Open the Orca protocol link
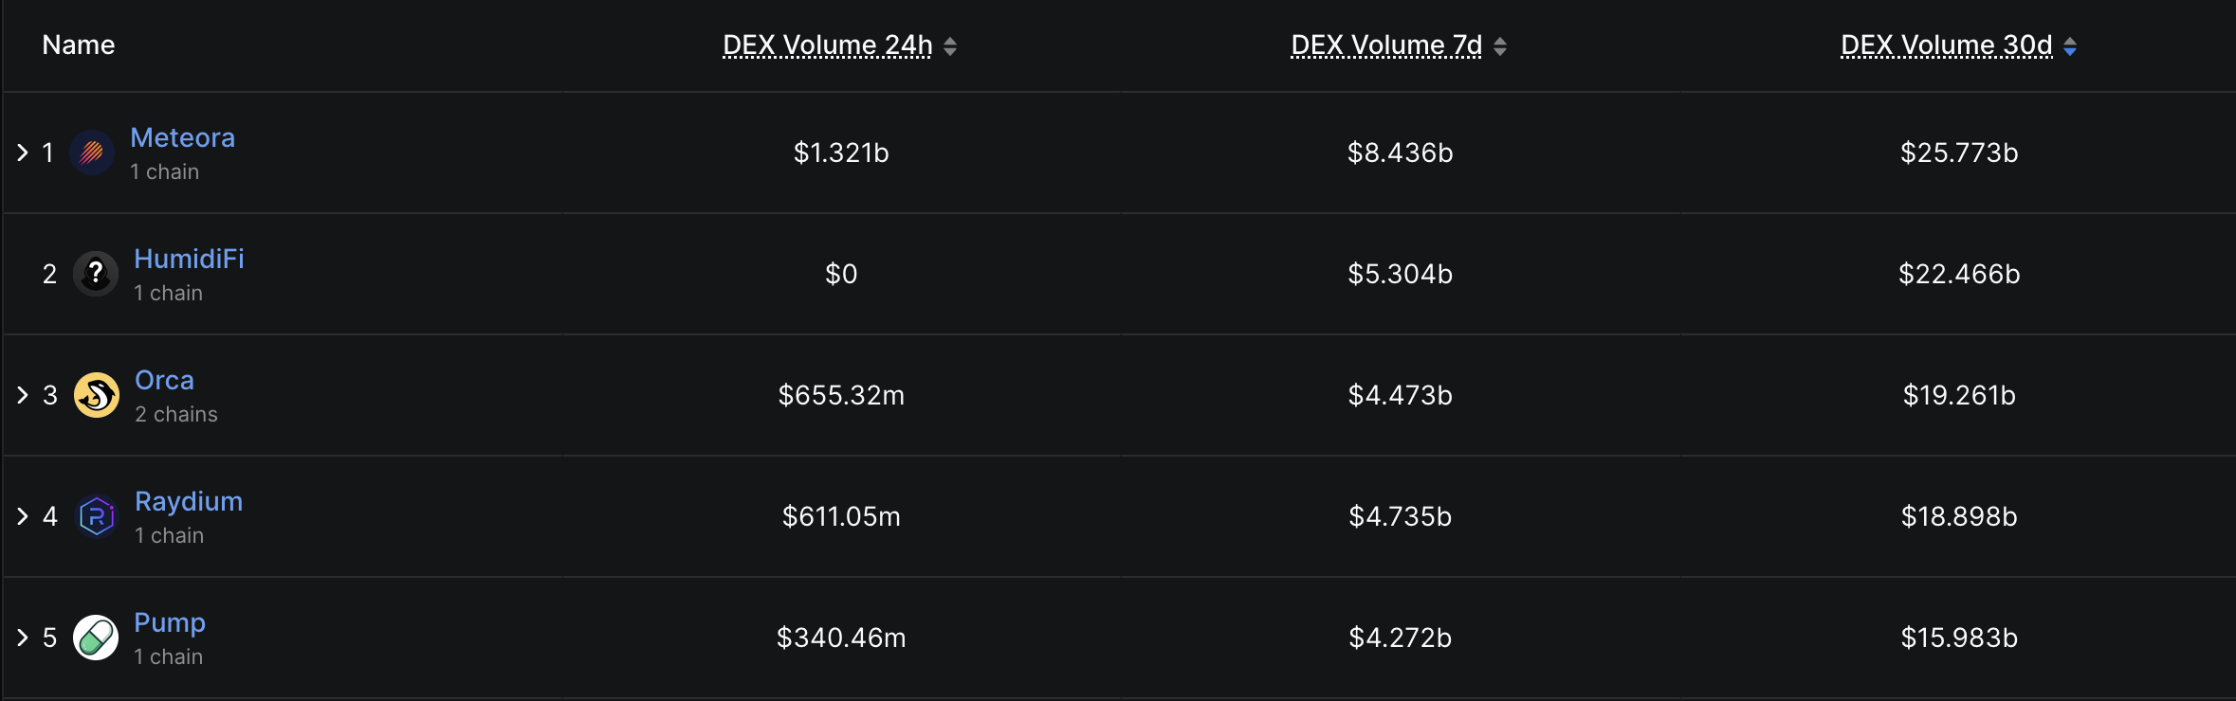Image resolution: width=2236 pixels, height=701 pixels. coord(164,381)
